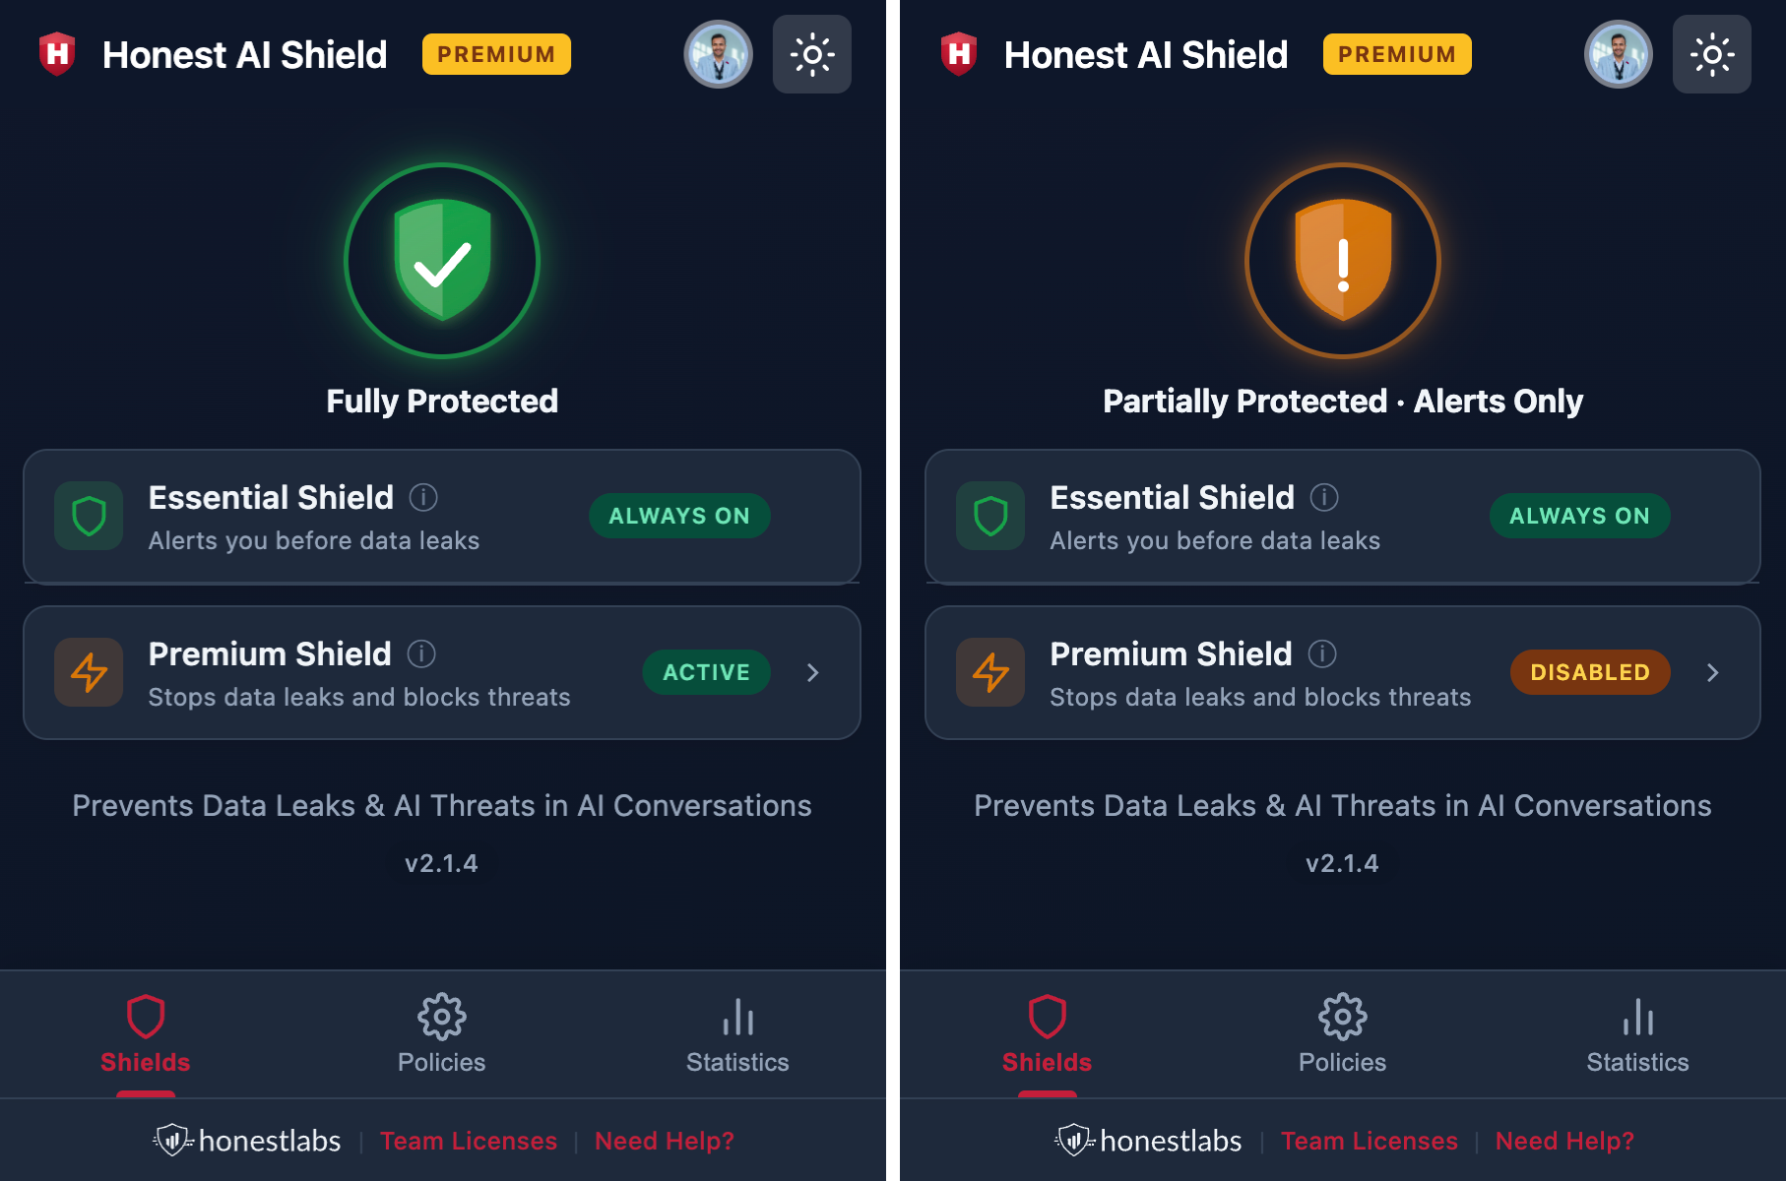Open Statistics tab in the Partially Protected panel

1637,1033
